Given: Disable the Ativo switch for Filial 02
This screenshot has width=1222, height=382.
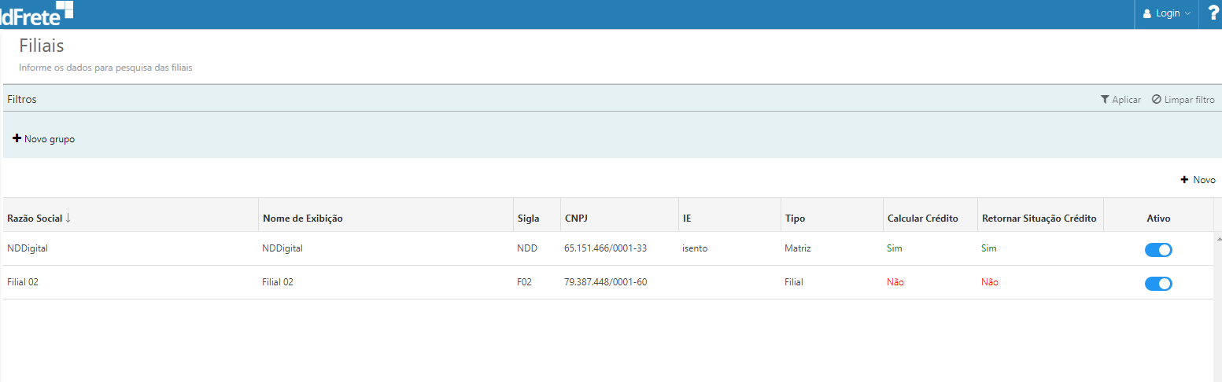Looking at the screenshot, I should [1157, 283].
